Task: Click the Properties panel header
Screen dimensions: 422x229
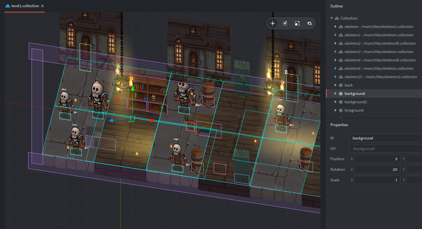Action: point(339,125)
